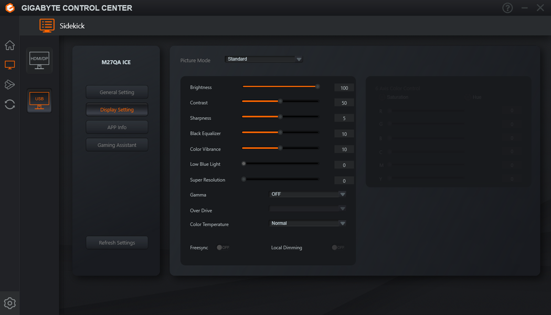Select the monitor icon in the sidebar
This screenshot has height=315, width=551.
pyautogui.click(x=10, y=65)
